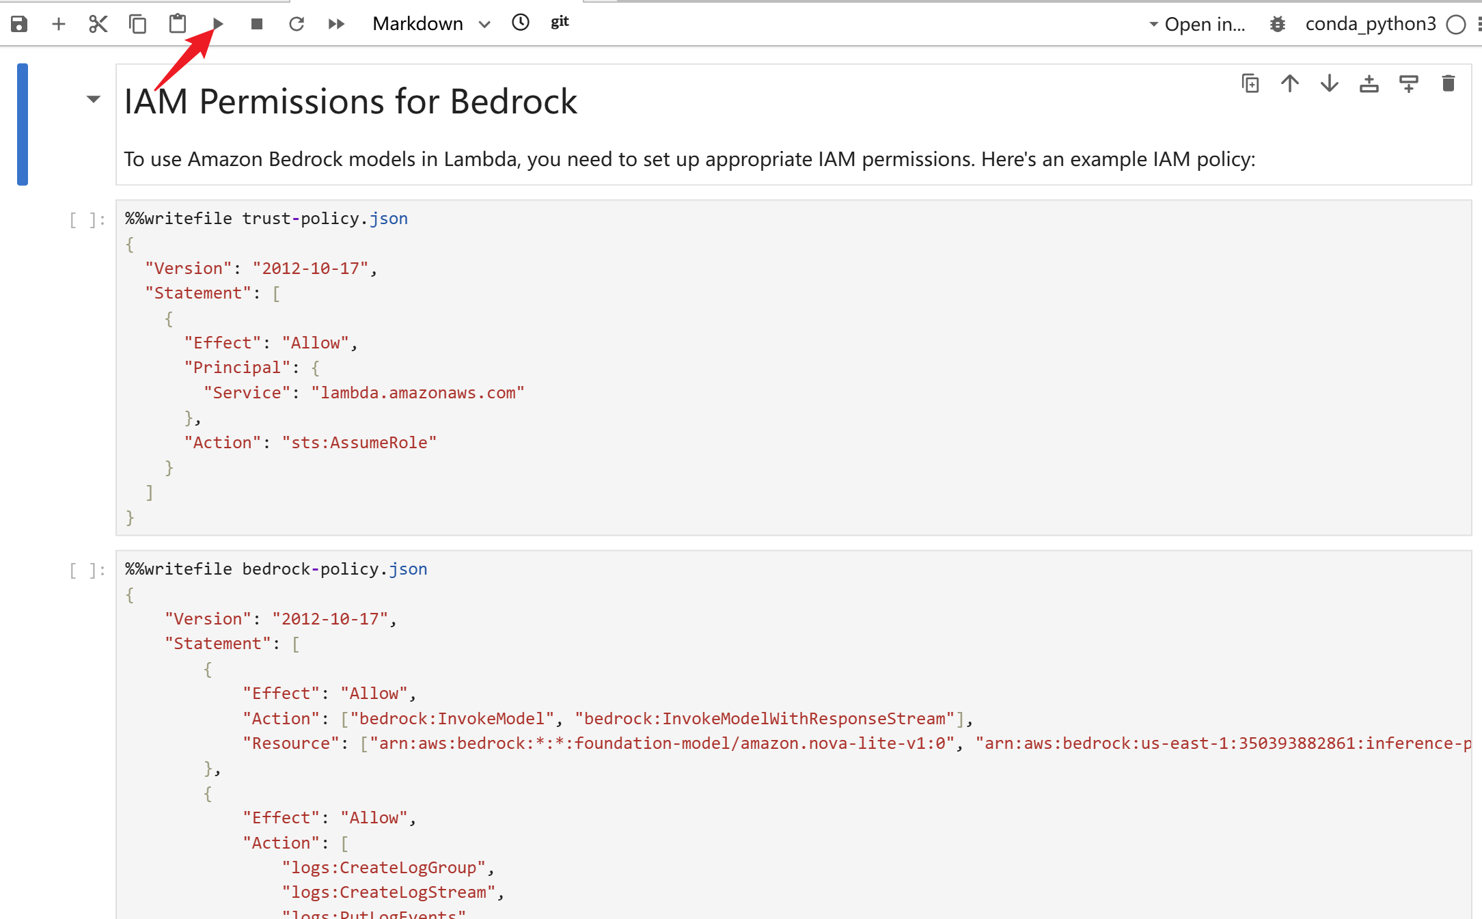Click inside the bedrock-policy.json code cell
This screenshot has width=1482, height=919.
[793, 735]
